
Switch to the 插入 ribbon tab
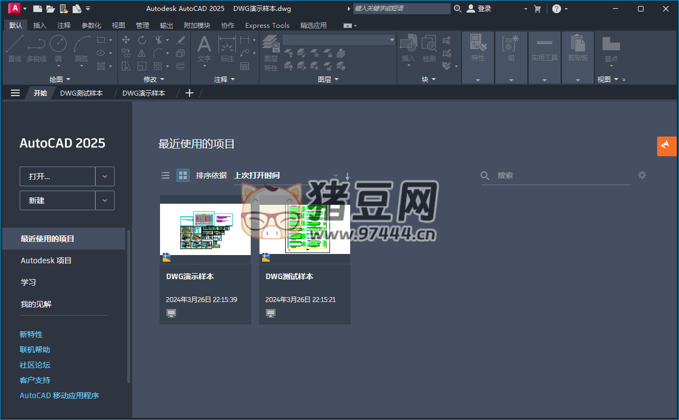click(x=40, y=25)
